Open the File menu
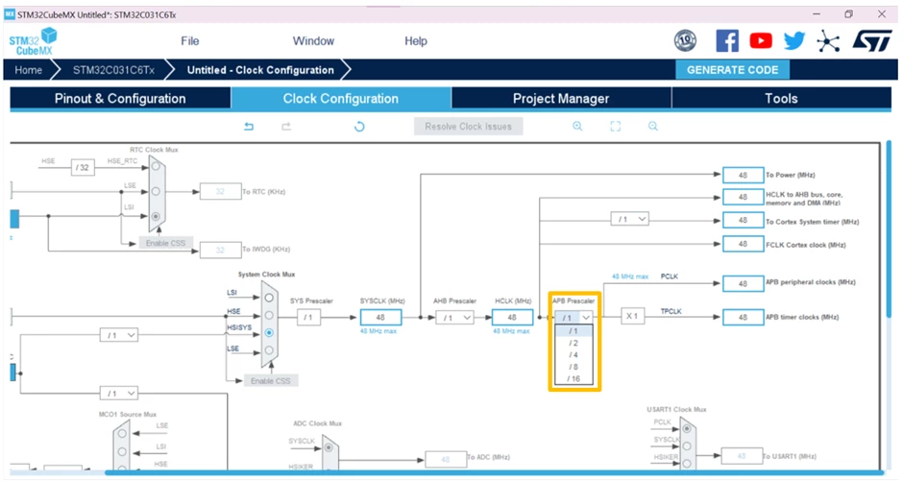This screenshot has height=481, width=903. (x=190, y=41)
